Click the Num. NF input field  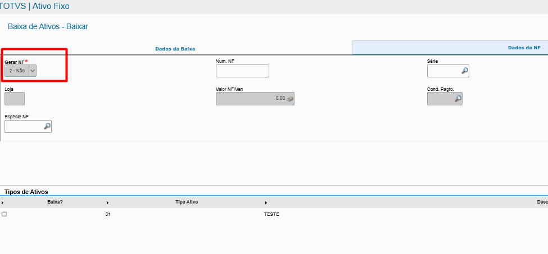tap(243, 71)
